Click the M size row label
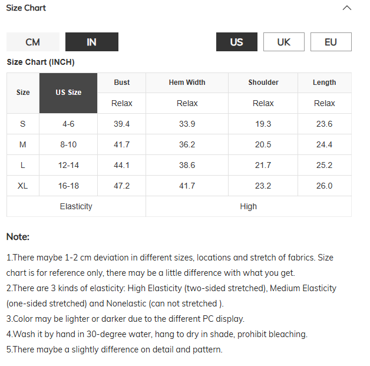The width and height of the screenshot is (370, 366). click(23, 144)
